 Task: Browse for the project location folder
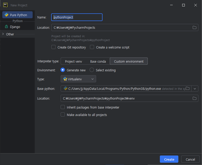coord(194,27)
